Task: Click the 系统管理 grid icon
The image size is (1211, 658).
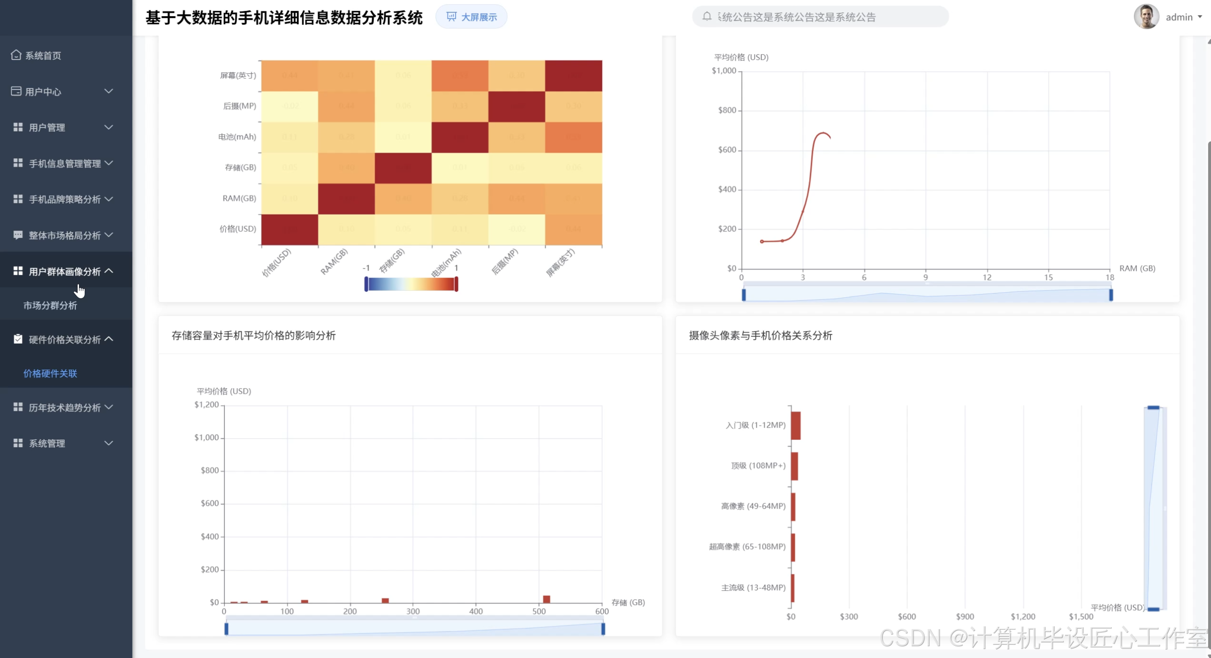Action: pos(18,443)
